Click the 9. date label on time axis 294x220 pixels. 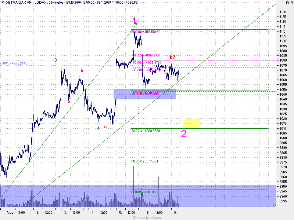click(175, 213)
